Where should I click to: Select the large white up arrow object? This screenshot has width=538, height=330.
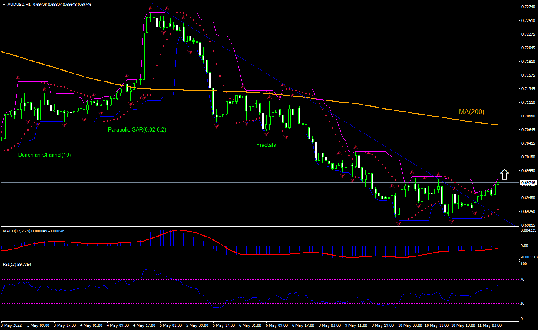coord(504,175)
